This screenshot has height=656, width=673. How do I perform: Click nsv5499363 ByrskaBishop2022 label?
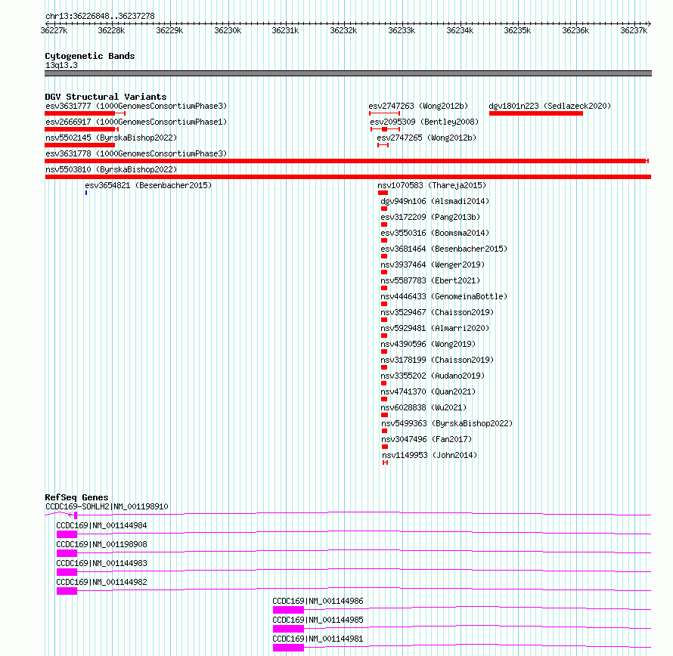click(447, 423)
